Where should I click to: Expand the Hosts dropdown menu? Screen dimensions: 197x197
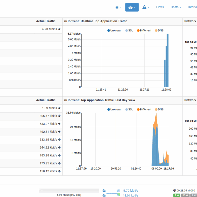[x=176, y=7]
